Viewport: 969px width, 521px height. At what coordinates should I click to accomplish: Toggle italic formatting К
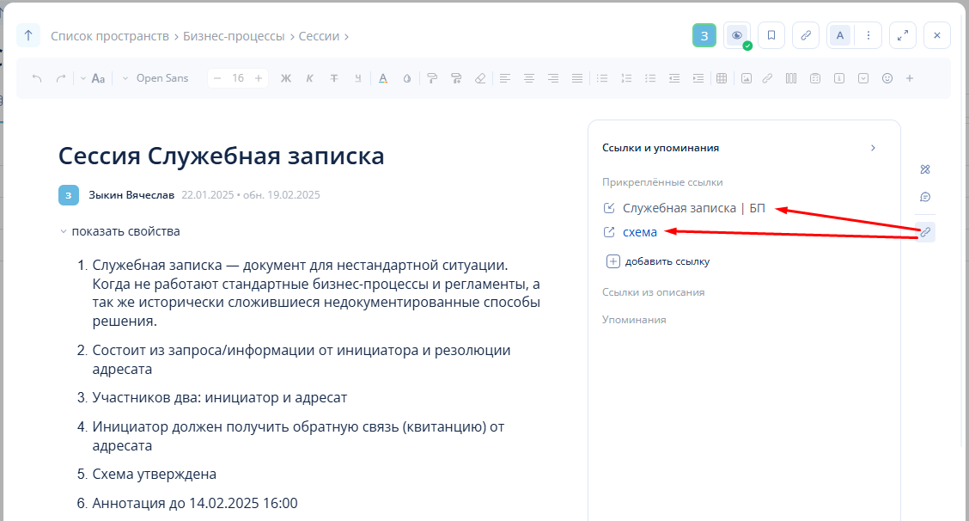click(x=310, y=78)
